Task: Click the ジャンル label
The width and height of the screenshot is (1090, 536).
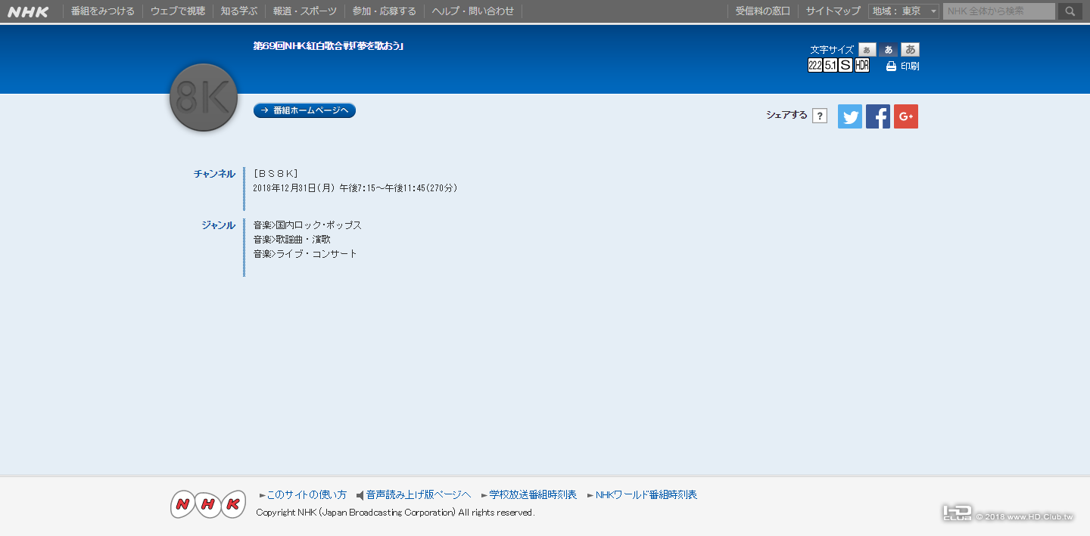Action: [218, 225]
